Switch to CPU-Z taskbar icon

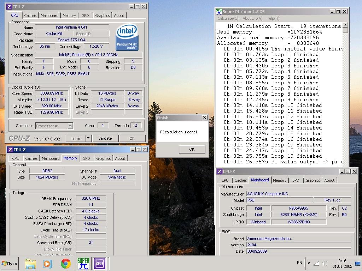pos(99,264)
